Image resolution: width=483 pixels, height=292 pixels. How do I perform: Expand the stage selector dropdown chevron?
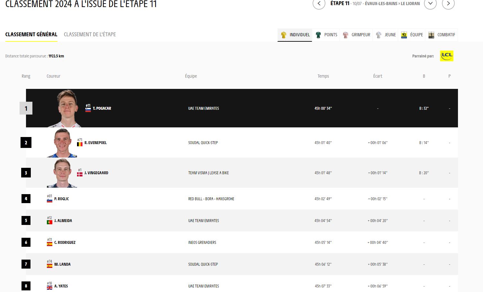pyautogui.click(x=430, y=4)
